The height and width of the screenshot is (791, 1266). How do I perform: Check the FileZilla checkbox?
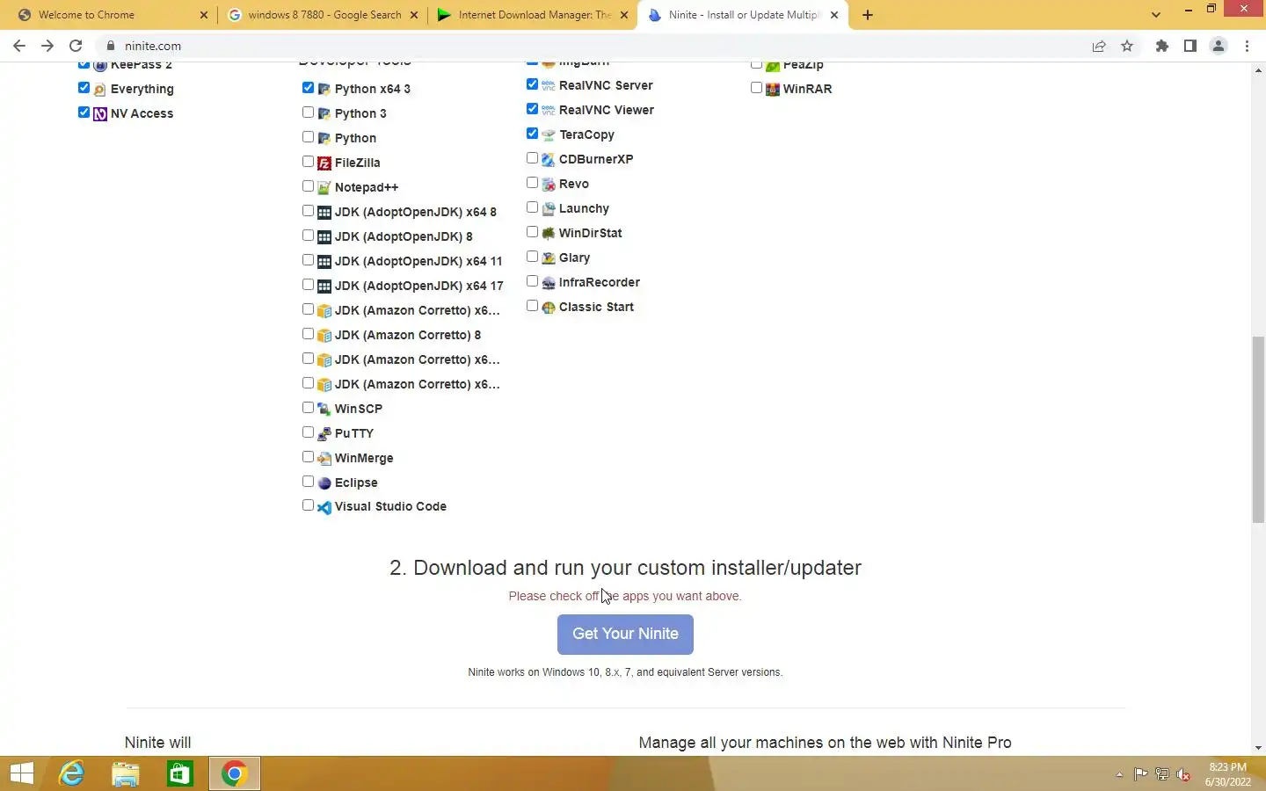tap(308, 162)
